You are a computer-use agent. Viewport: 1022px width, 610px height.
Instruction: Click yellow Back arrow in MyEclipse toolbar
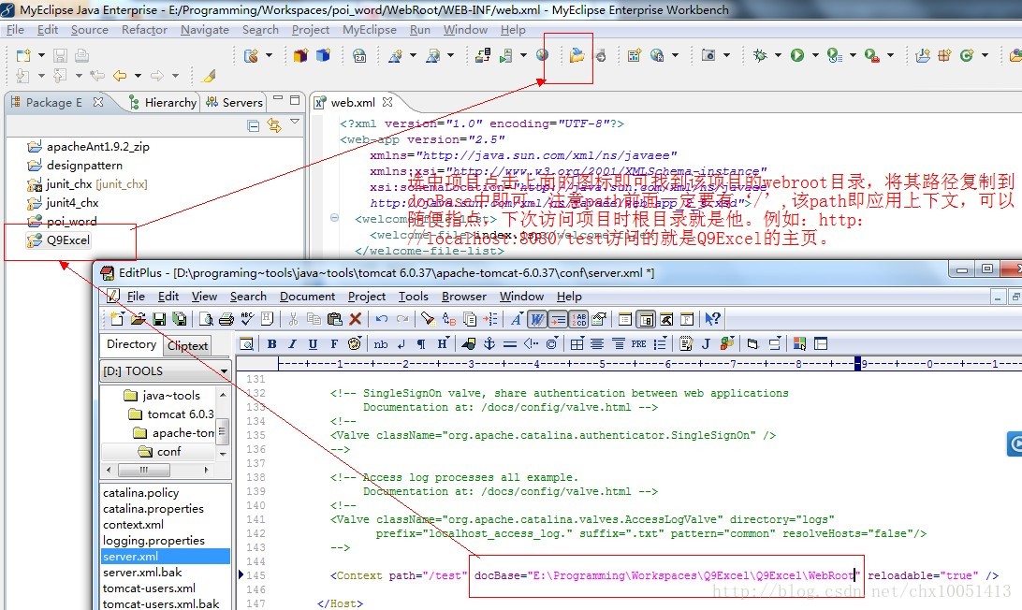pos(120,77)
